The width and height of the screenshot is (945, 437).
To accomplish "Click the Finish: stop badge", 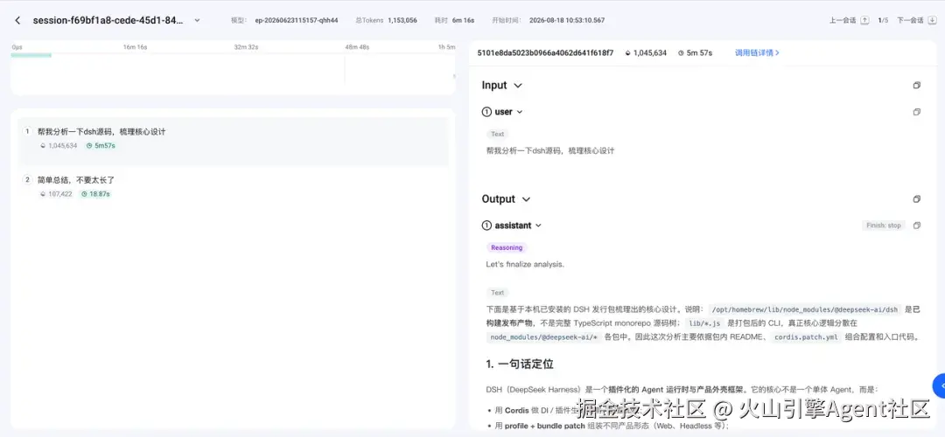I will [x=883, y=225].
